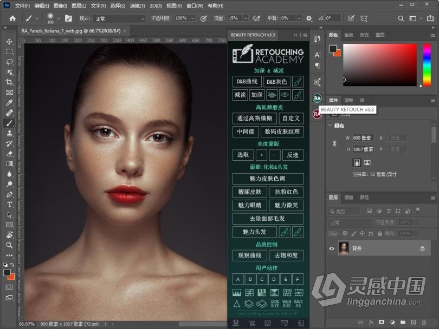Click the Instagram icon in Retouch panel
This screenshot has height=329, width=439.
coord(268,323)
